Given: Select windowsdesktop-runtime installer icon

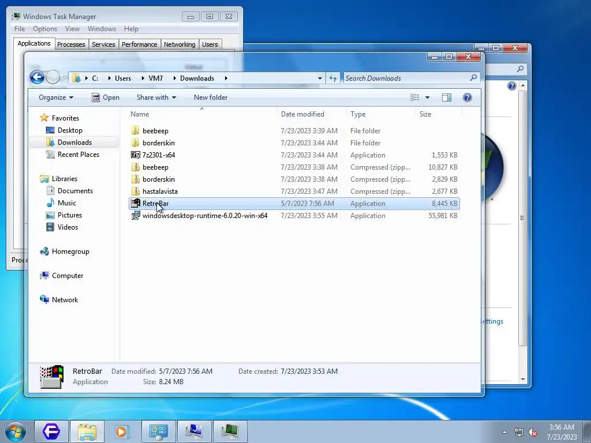Looking at the screenshot, I should coord(135,216).
